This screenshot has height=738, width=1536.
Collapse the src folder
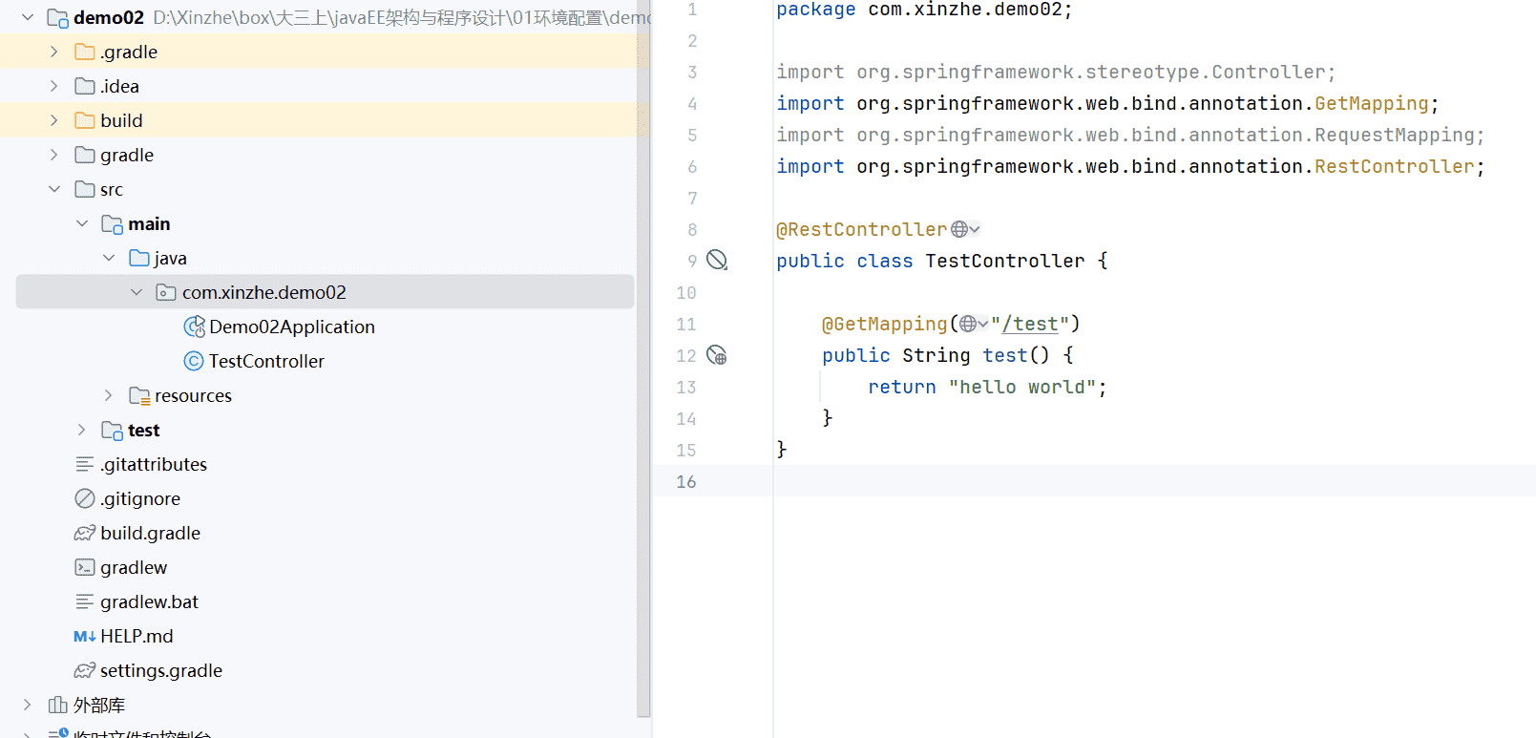pos(54,189)
